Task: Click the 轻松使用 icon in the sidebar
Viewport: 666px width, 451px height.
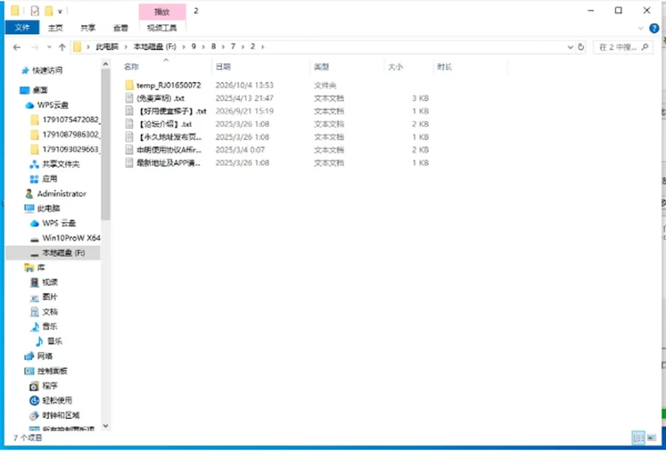Action: click(x=35, y=401)
